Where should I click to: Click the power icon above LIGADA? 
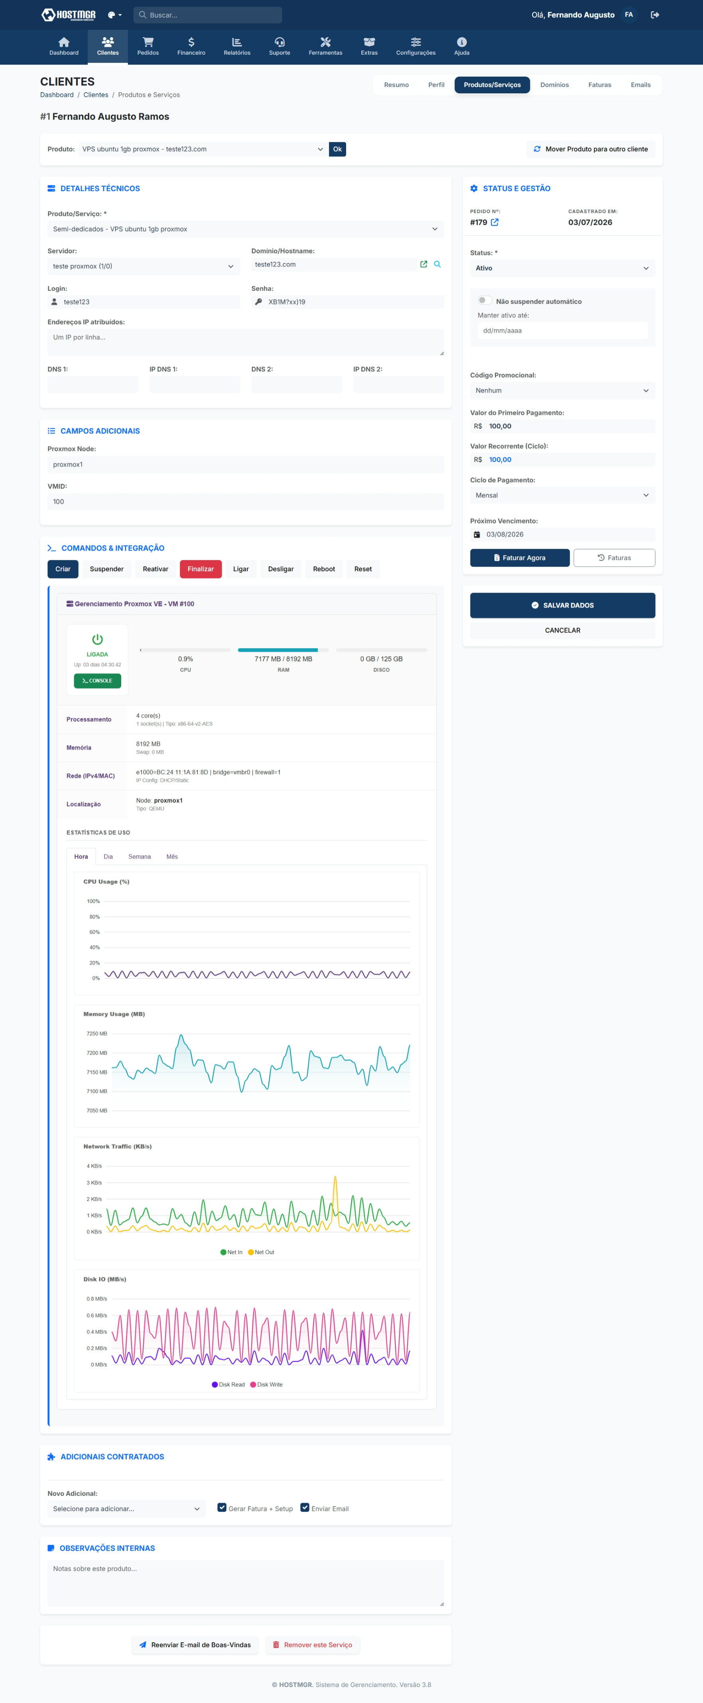(97, 639)
